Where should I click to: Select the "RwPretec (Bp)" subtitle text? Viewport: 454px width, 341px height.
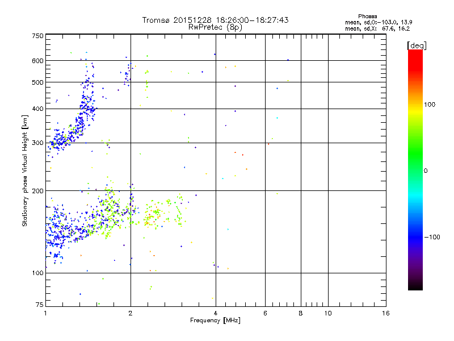[x=215, y=27]
